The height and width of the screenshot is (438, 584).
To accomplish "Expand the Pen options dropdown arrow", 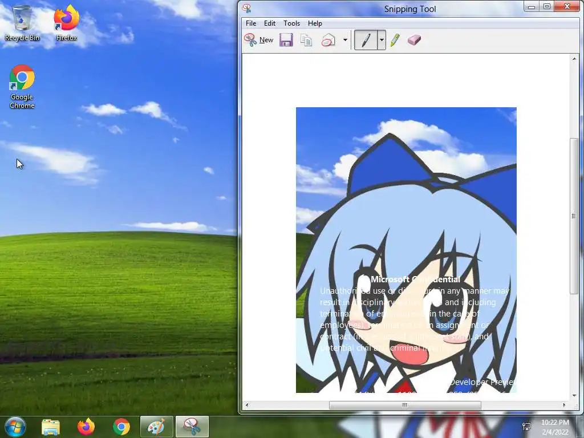I will click(382, 40).
